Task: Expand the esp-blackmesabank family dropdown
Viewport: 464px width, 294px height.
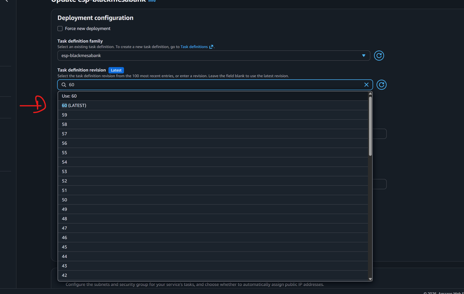Action: point(363,55)
